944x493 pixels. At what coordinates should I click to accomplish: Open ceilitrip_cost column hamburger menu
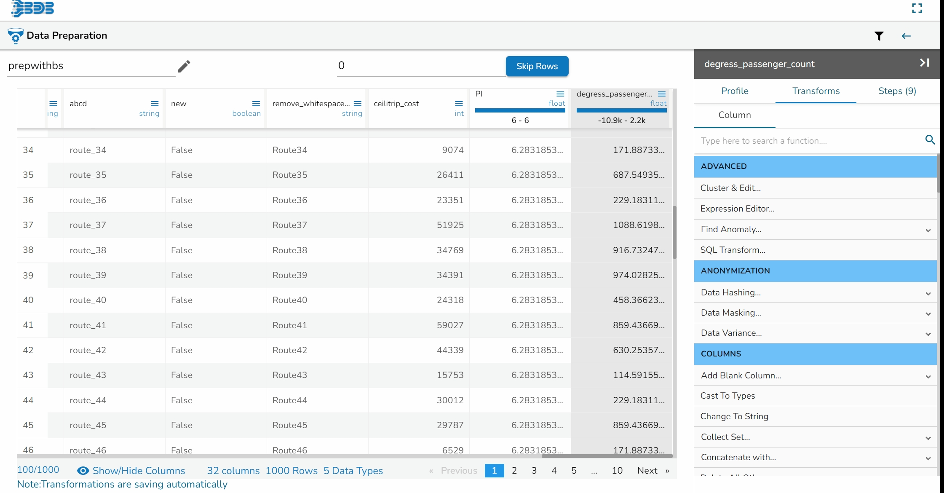pyautogui.click(x=459, y=104)
